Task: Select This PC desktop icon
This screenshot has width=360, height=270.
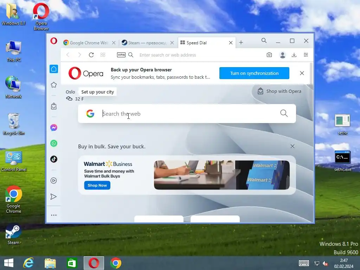Action: (x=14, y=51)
